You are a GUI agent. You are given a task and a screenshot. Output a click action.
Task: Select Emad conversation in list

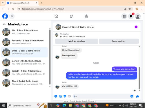click(x=24, y=52)
